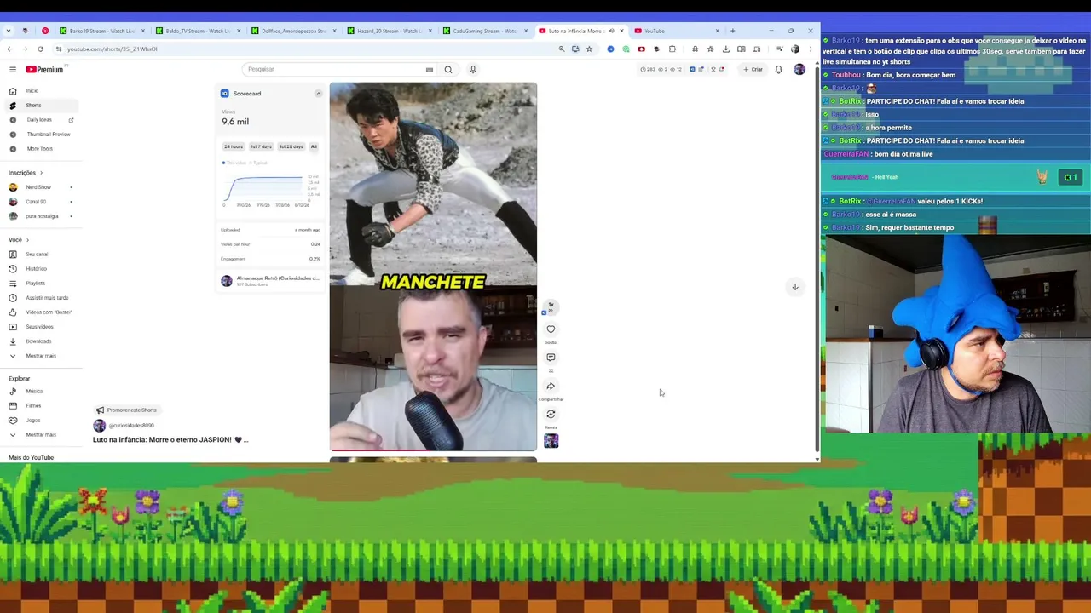Viewport: 1091px width, 613px height.
Task: Expand Mostrar mais under Jogos
Action: [x=41, y=435]
